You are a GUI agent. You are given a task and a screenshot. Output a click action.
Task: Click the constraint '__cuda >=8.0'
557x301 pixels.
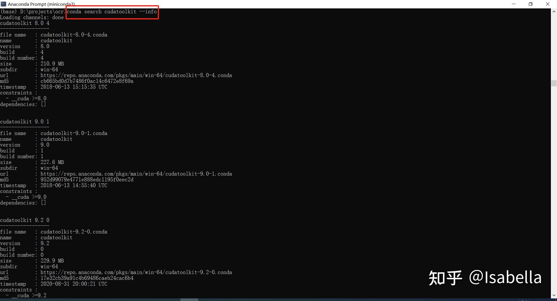[29, 98]
